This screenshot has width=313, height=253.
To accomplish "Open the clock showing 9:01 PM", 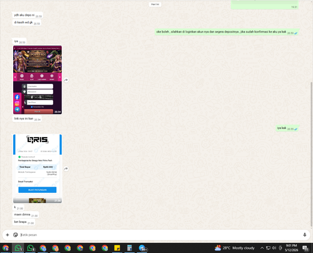I will coord(291,248).
